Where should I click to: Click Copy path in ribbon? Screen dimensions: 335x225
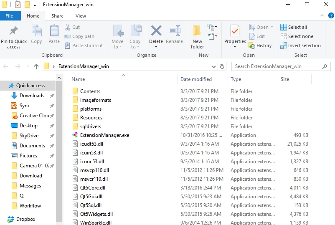[x=79, y=36]
